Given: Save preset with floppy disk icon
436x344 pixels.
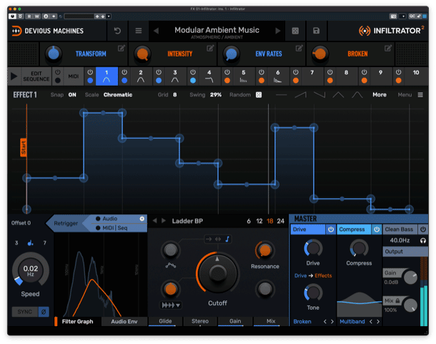Looking at the screenshot, I should 316,31.
